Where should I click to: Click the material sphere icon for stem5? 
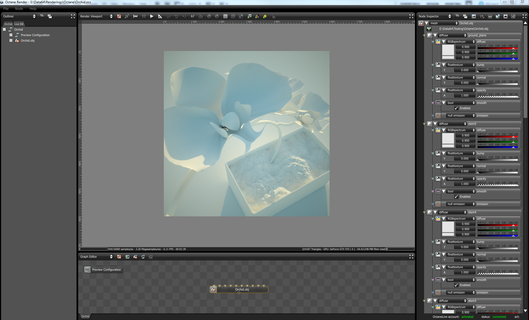click(429, 124)
